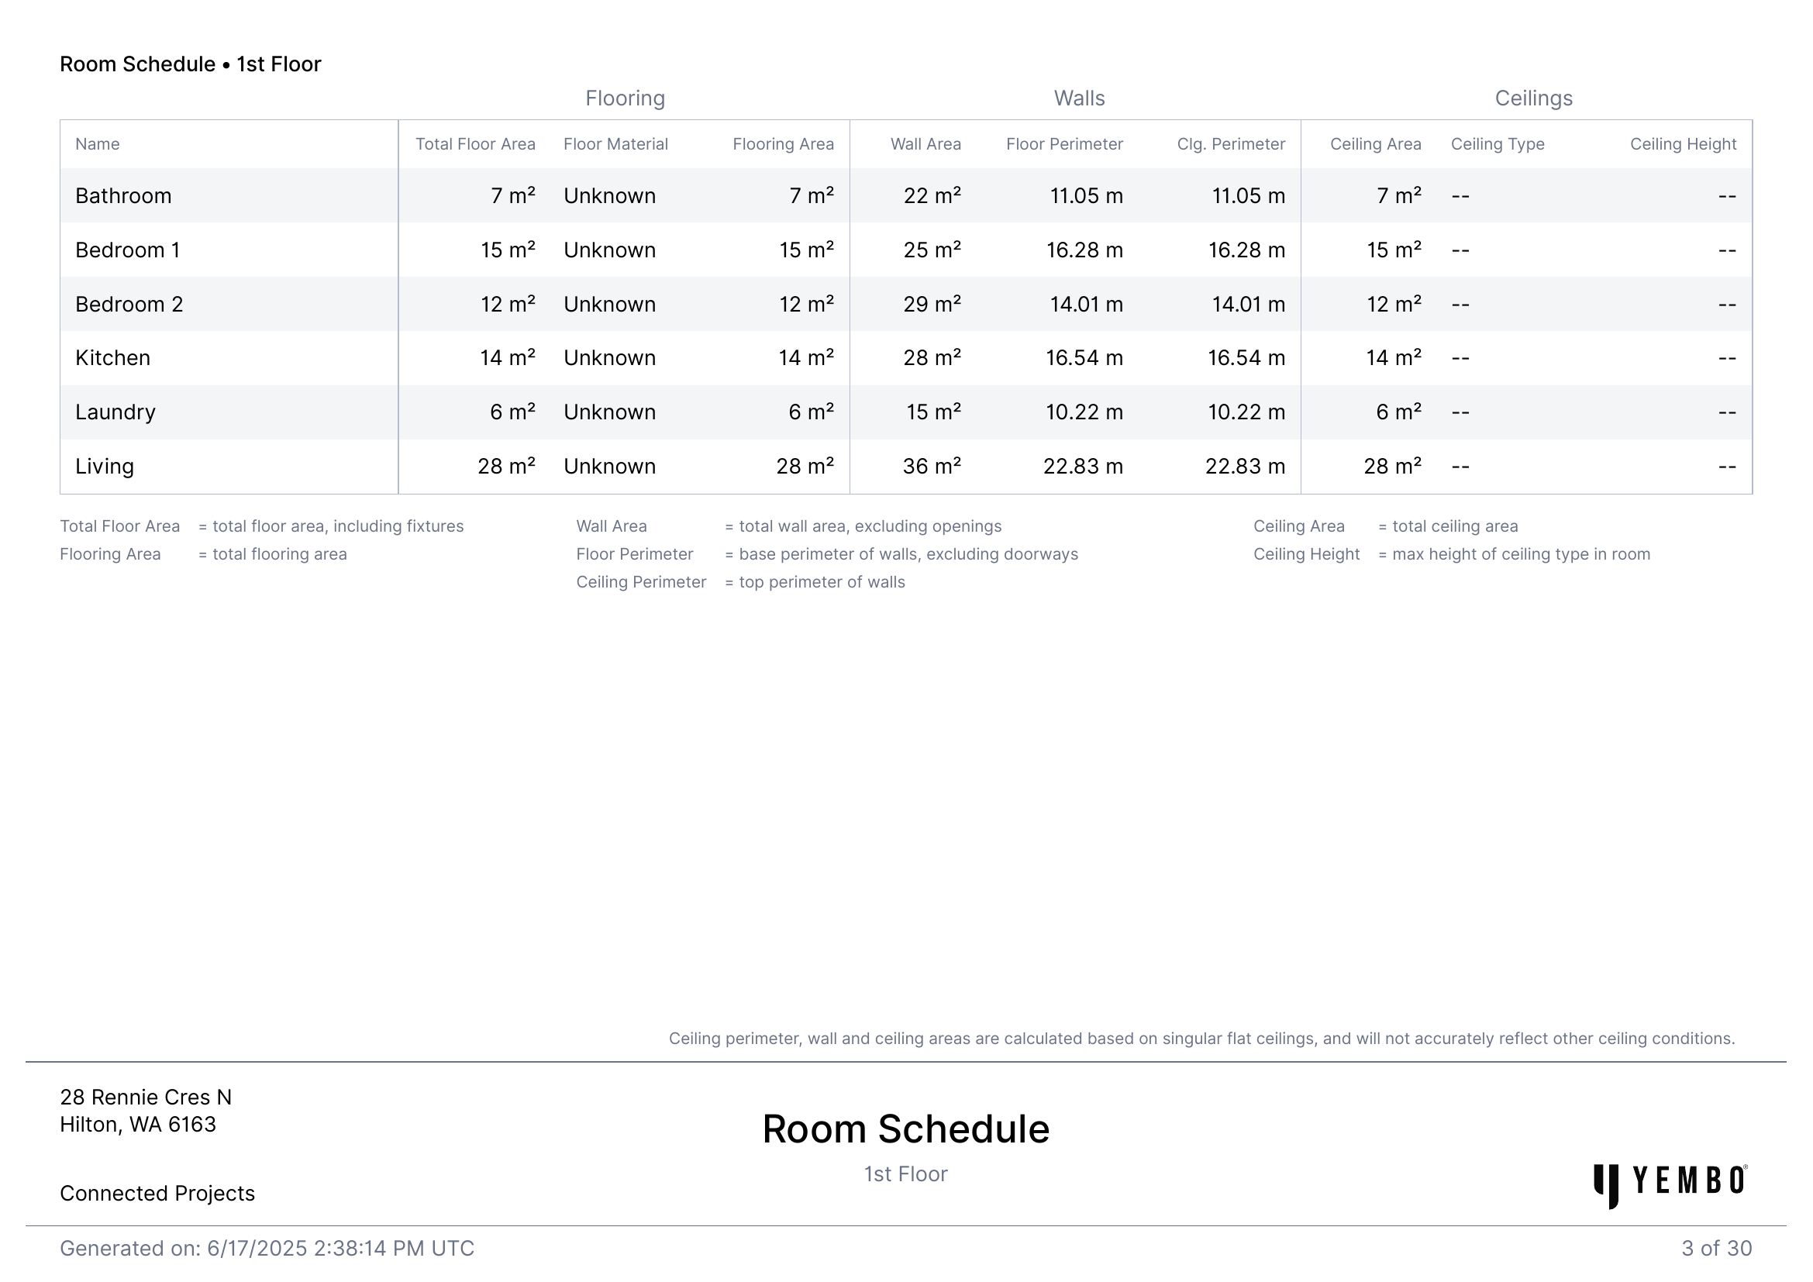Click the Walls group heading

[1080, 98]
